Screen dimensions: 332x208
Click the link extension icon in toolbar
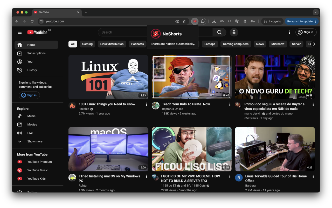(x=222, y=21)
